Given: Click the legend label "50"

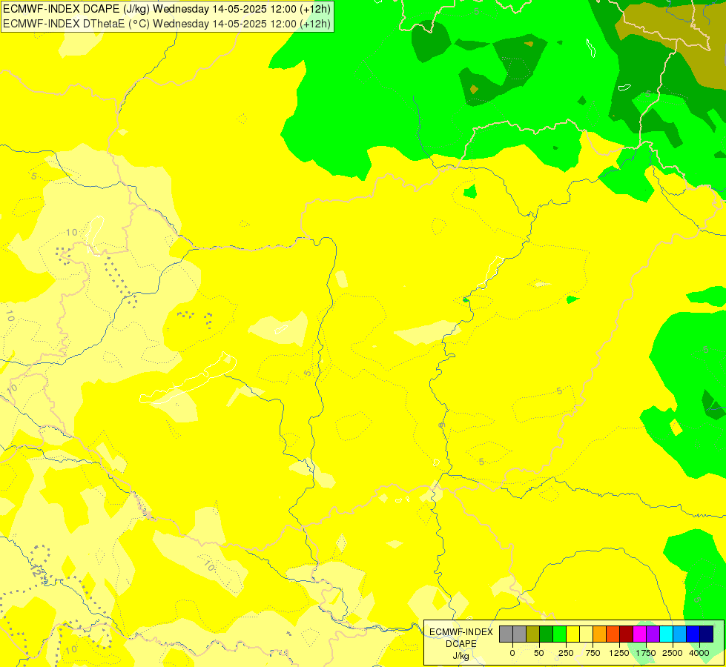Looking at the screenshot, I should point(539,653).
